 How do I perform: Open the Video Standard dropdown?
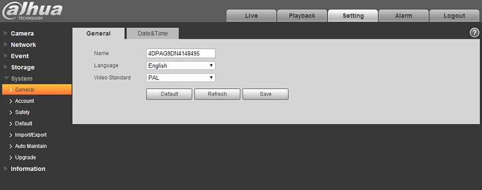coord(181,78)
